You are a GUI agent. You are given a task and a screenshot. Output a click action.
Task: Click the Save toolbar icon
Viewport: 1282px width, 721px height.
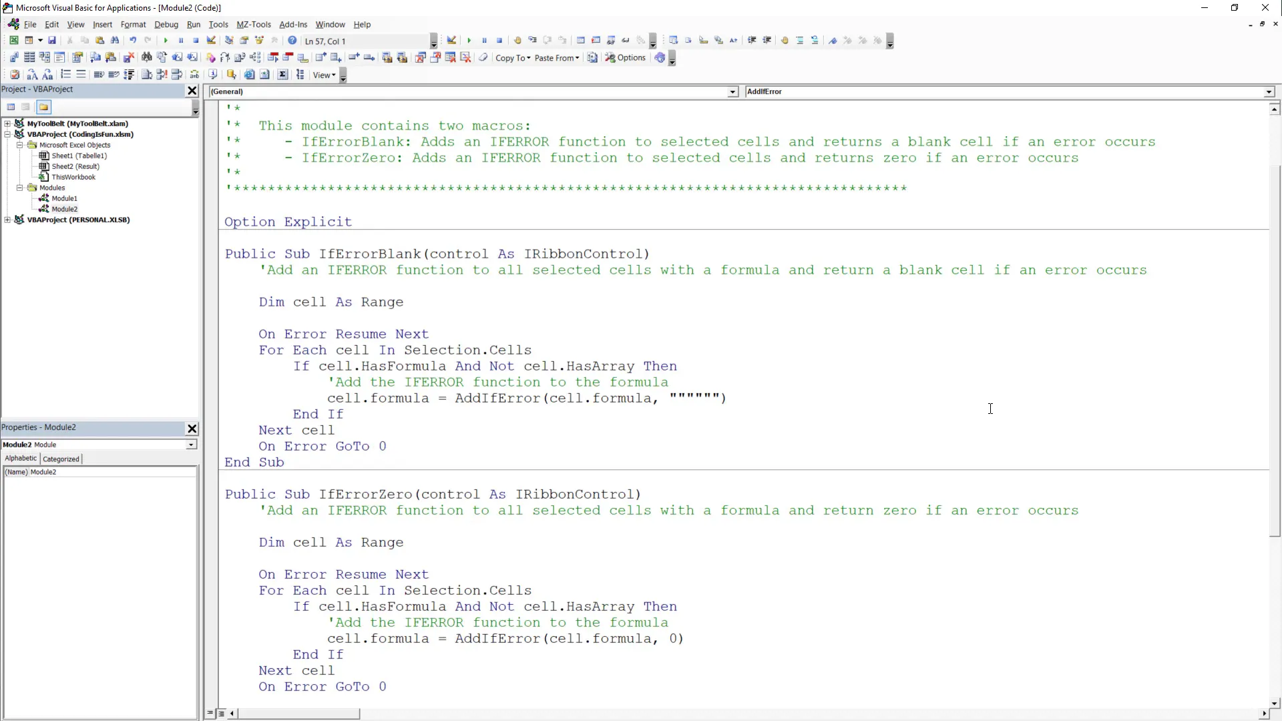(x=51, y=40)
